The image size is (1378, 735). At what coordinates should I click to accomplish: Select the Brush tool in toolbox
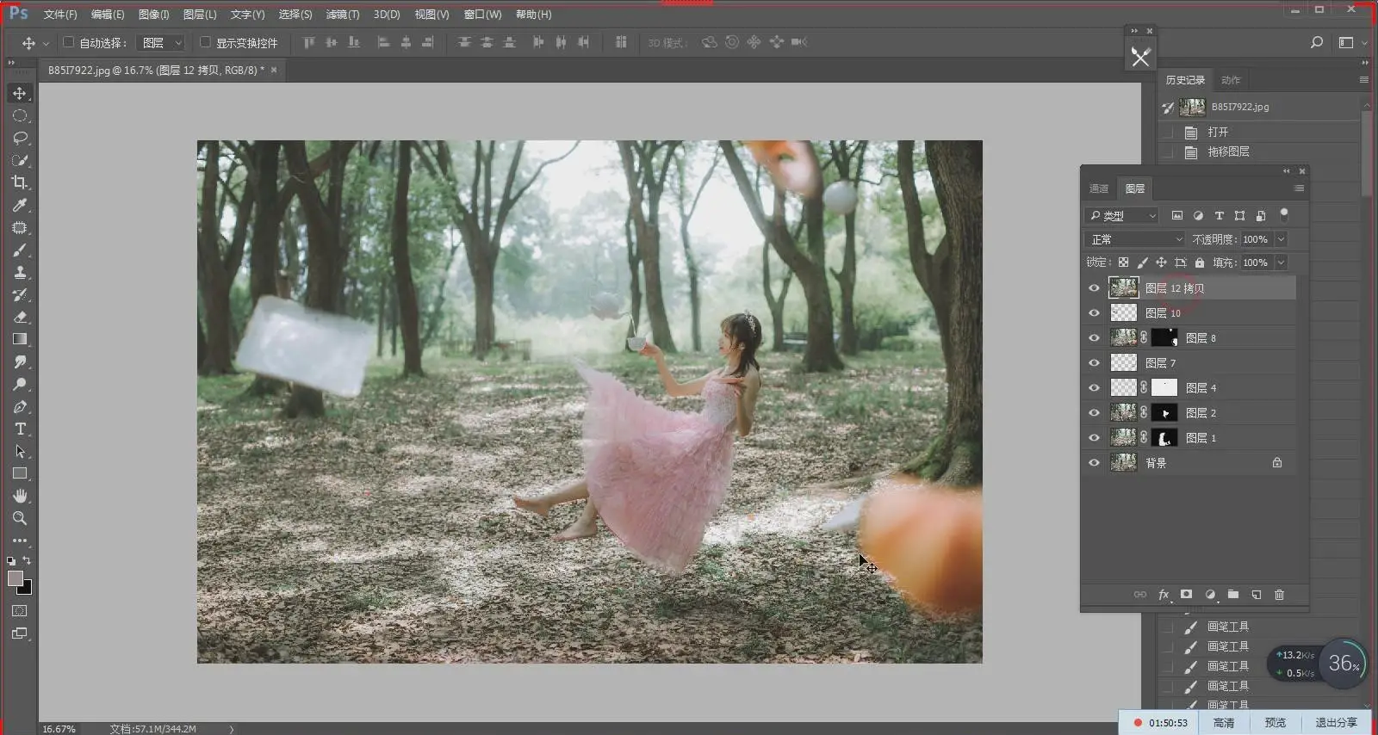tap(20, 250)
